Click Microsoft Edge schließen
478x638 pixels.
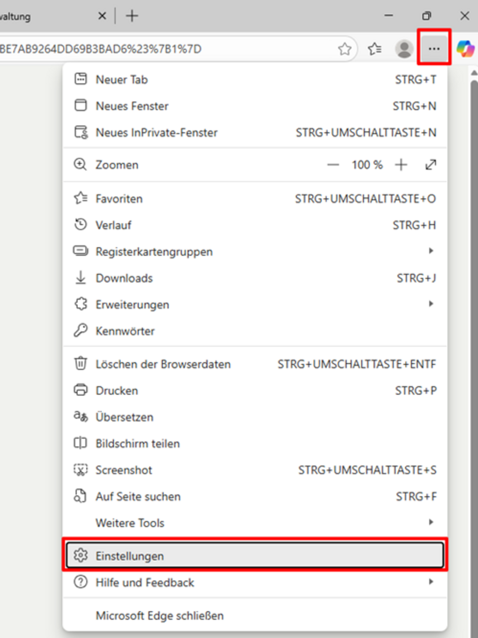coord(160,615)
